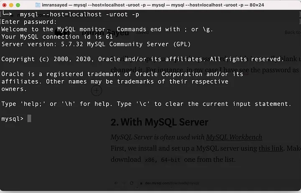Click 'Oracle is a registered trademark' line
This screenshot has height=193, width=301.
tap(122, 74)
